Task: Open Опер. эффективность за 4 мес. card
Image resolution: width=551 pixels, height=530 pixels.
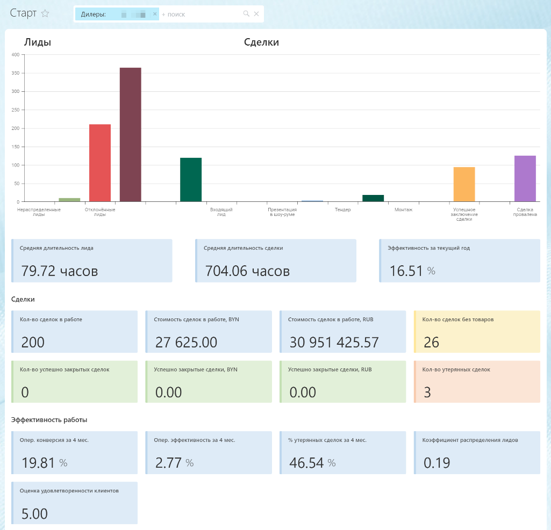Action: (209, 453)
